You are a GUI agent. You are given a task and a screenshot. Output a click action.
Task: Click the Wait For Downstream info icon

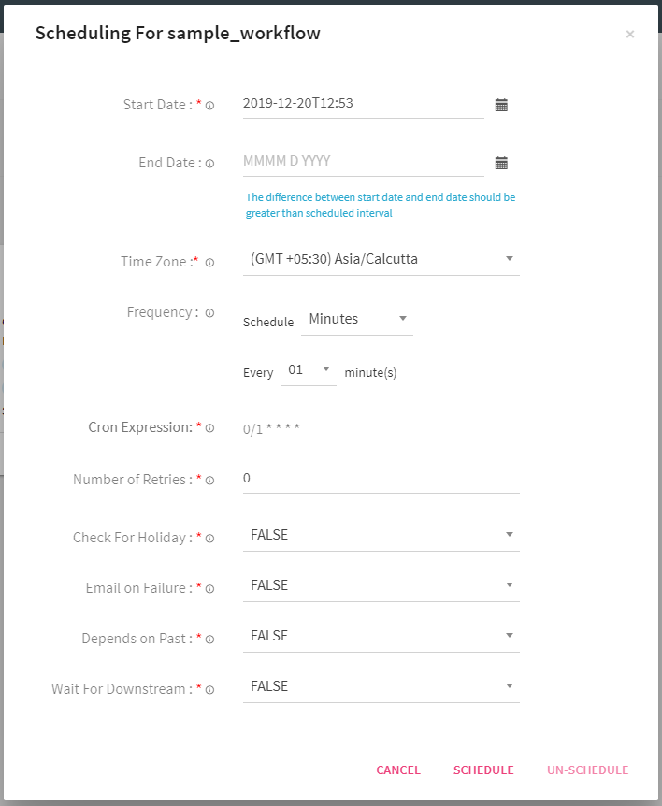click(x=209, y=690)
